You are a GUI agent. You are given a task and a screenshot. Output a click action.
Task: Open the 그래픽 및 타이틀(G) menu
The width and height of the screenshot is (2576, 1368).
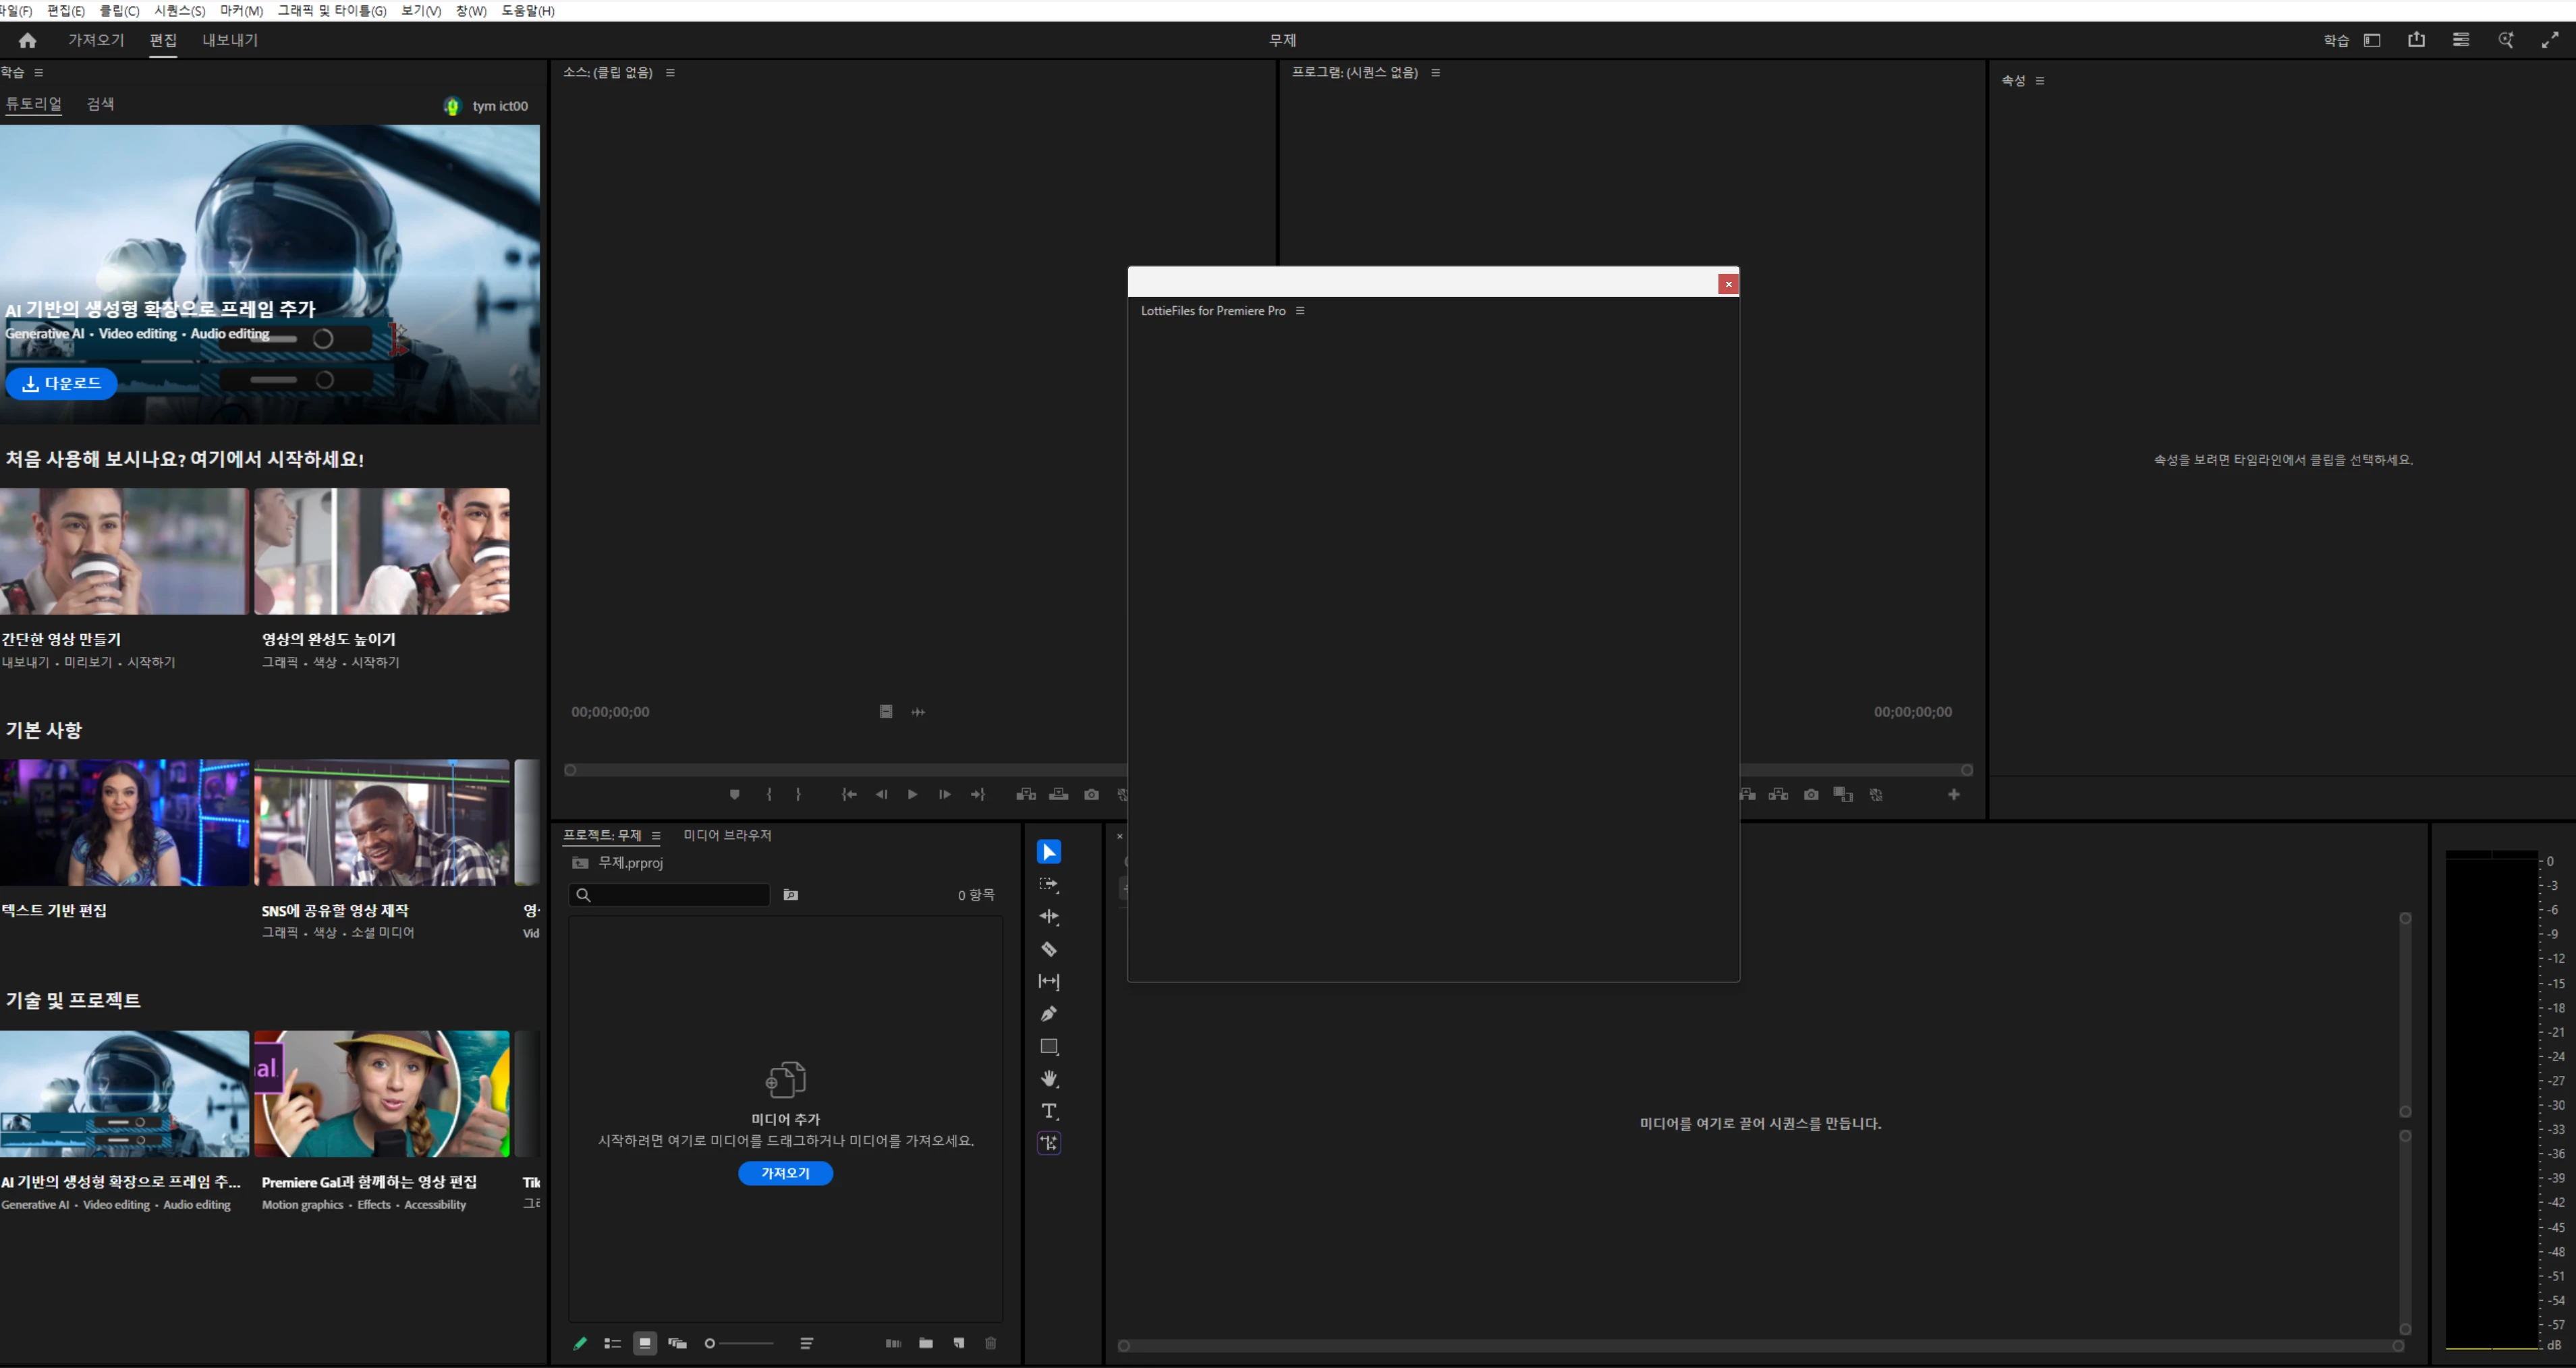pyautogui.click(x=331, y=11)
